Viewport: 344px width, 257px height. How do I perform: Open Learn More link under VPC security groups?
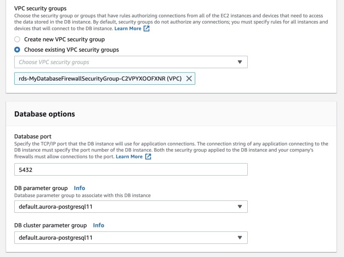[x=128, y=29]
